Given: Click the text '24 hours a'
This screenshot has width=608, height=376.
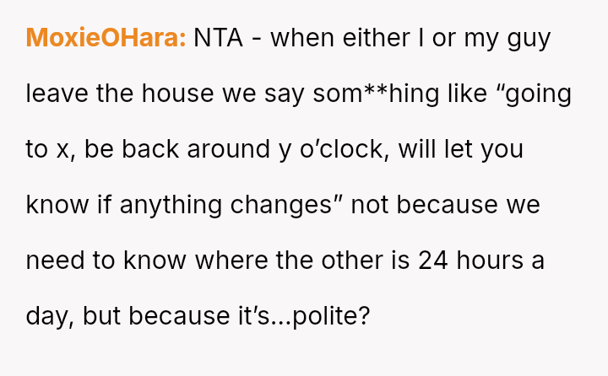Looking at the screenshot, I should [x=481, y=261].
